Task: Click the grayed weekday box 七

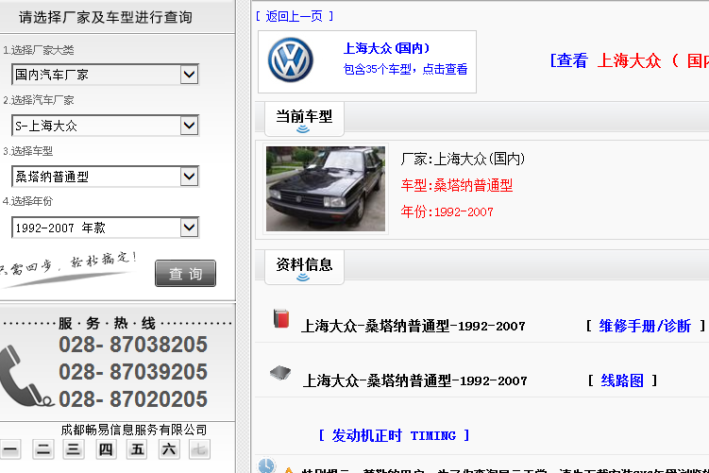Action: pos(199,449)
